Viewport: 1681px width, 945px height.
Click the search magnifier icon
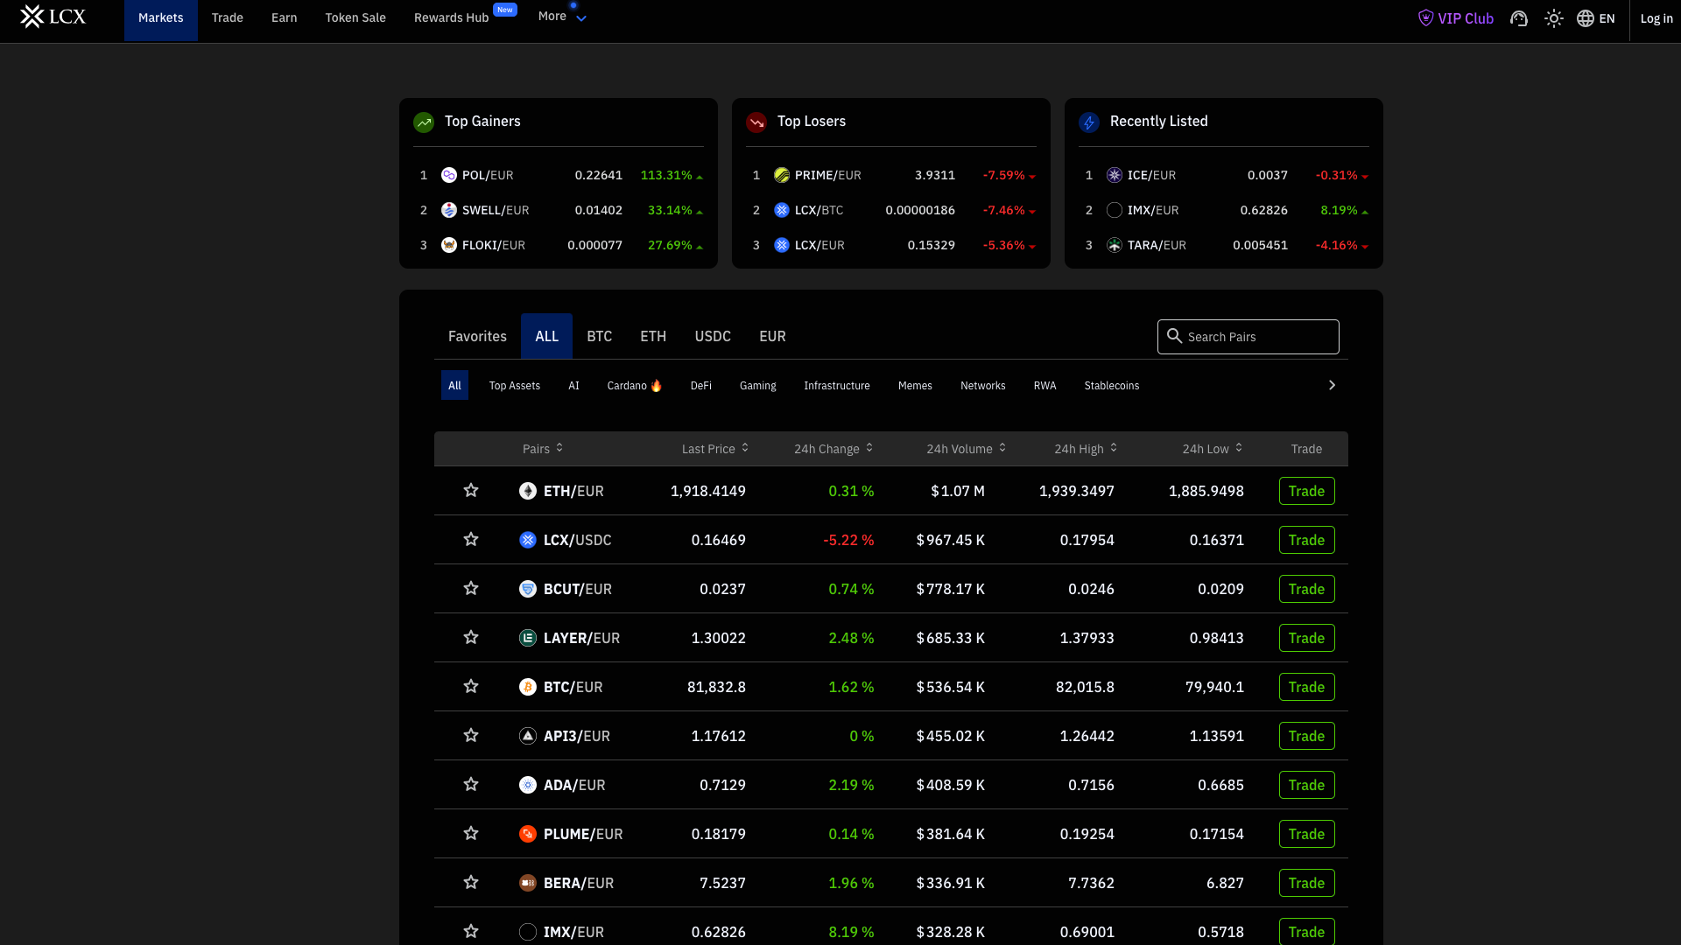click(x=1175, y=336)
